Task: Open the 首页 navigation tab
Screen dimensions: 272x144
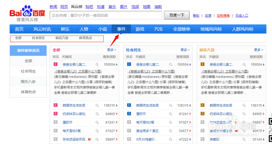Action: click(x=19, y=29)
